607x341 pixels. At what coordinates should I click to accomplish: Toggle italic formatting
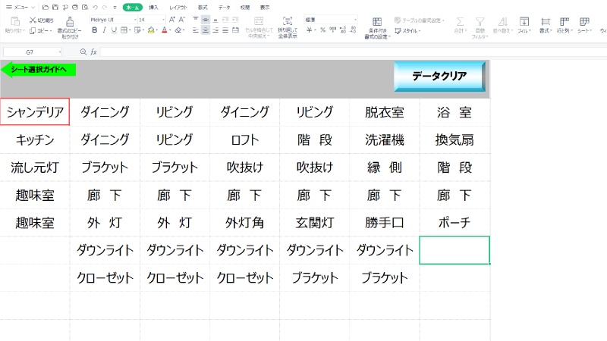[x=105, y=30]
